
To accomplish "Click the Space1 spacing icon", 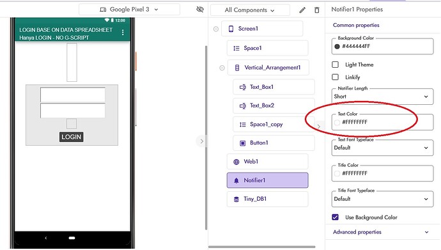I will 236,49.
